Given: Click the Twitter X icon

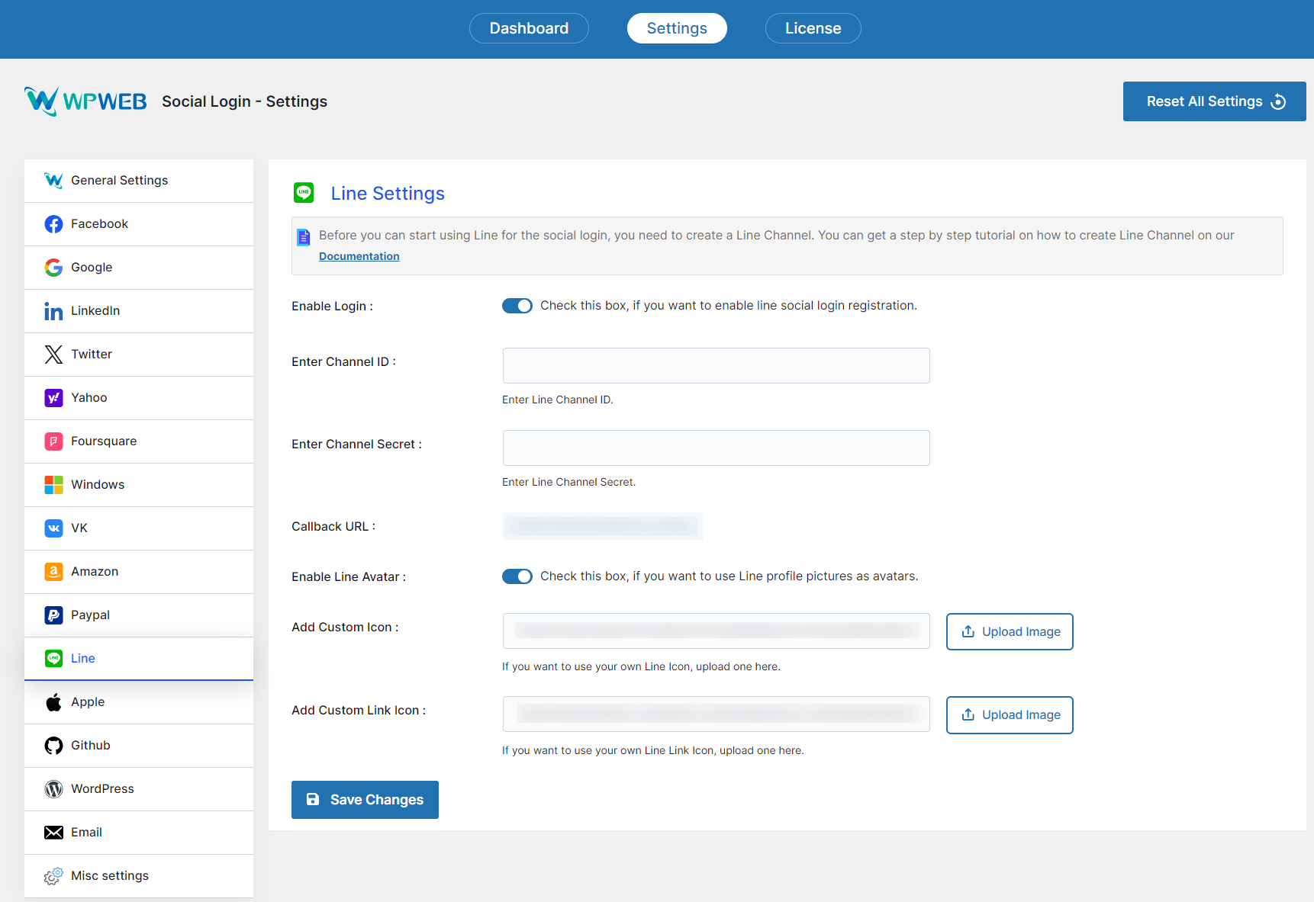Looking at the screenshot, I should [53, 355].
